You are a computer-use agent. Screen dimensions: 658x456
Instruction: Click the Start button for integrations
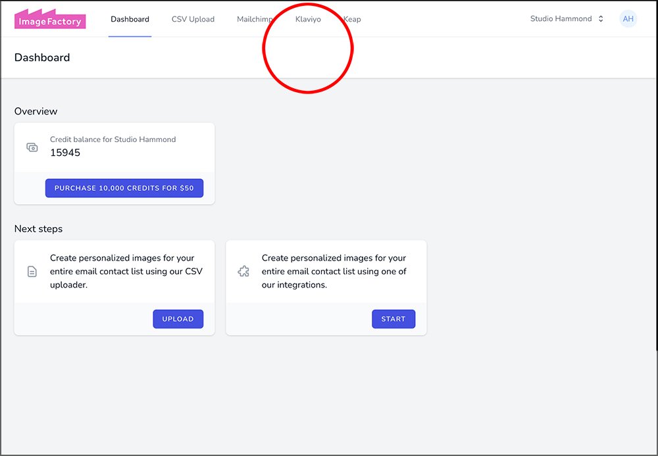pyautogui.click(x=393, y=319)
